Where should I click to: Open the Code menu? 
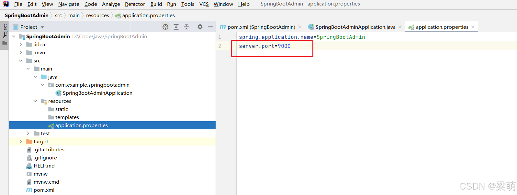point(91,4)
